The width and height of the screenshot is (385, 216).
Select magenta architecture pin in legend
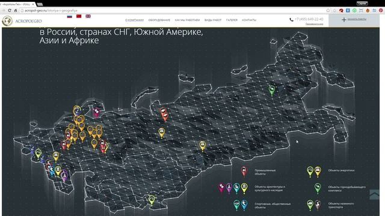point(221,188)
